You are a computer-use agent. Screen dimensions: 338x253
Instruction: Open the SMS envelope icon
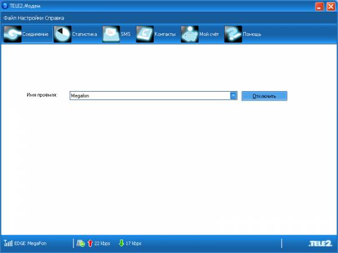tap(111, 34)
